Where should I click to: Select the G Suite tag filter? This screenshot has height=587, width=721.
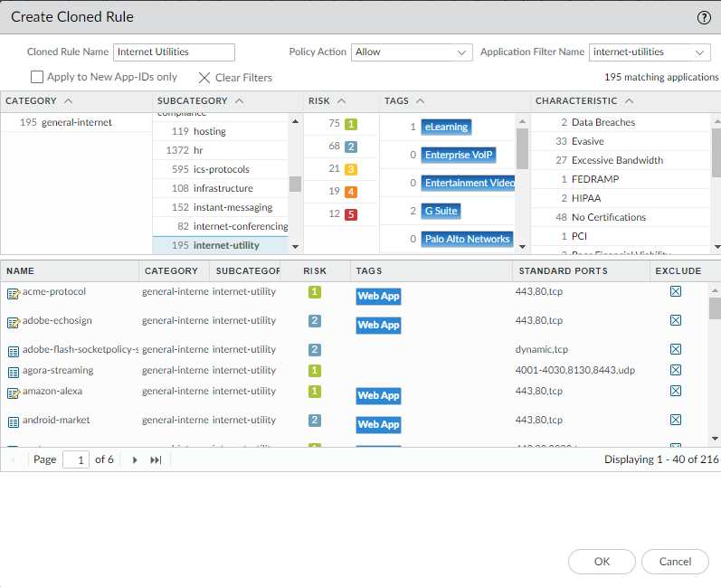pos(441,211)
